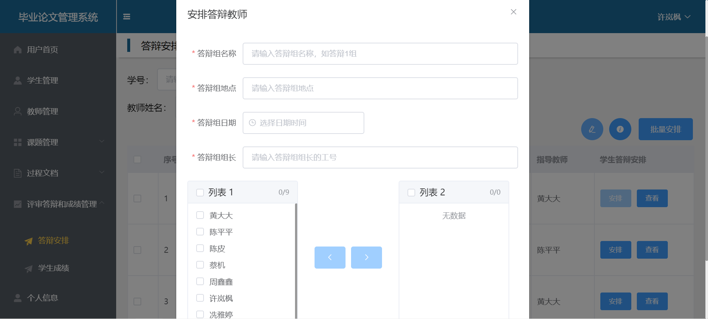Open the 教师管理 menu item
Image resolution: width=708 pixels, height=319 pixels.
(58, 111)
